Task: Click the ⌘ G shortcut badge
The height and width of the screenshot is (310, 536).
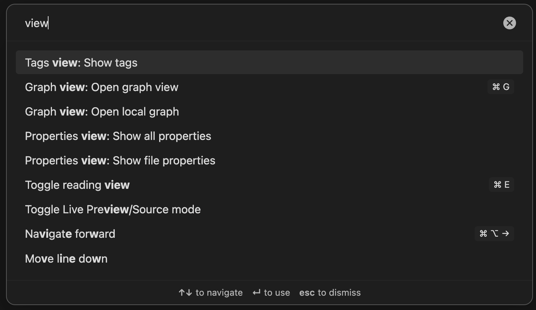Action: click(500, 87)
